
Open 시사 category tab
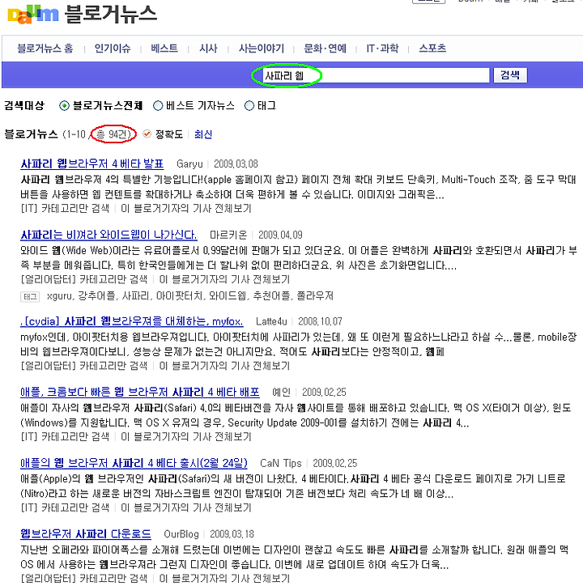208,49
